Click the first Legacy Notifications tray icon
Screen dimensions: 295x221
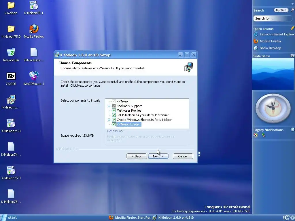[x=256, y=135]
